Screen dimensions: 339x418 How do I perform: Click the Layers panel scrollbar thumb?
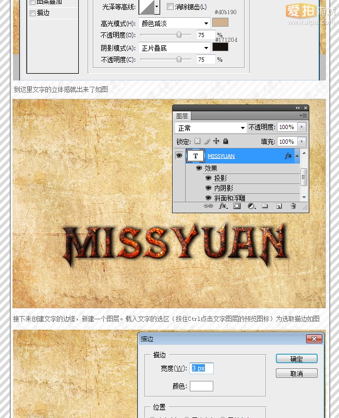(x=304, y=177)
